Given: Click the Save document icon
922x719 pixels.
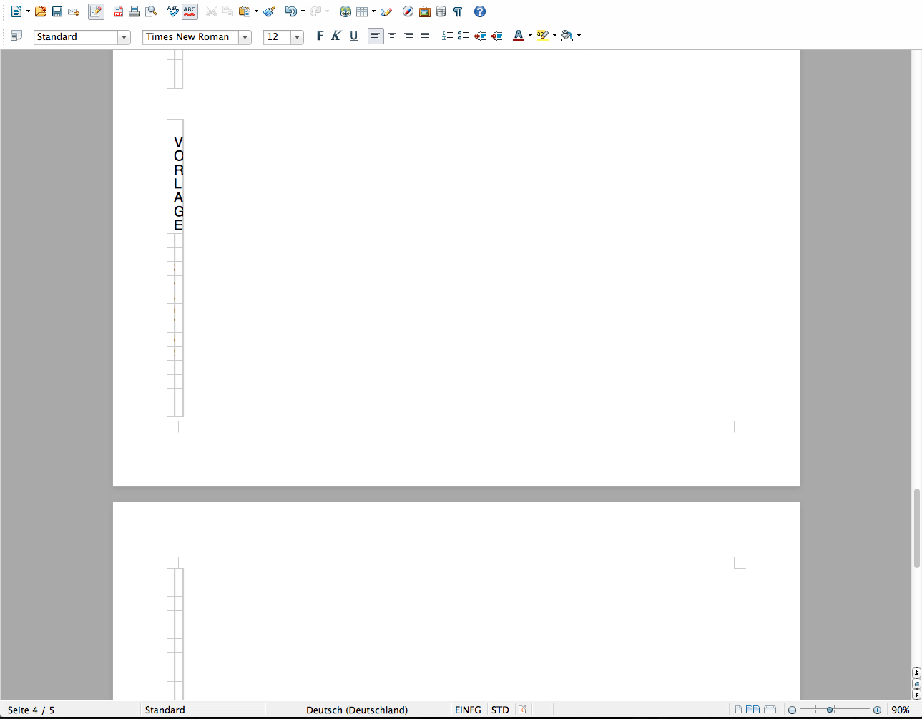Looking at the screenshot, I should [57, 11].
